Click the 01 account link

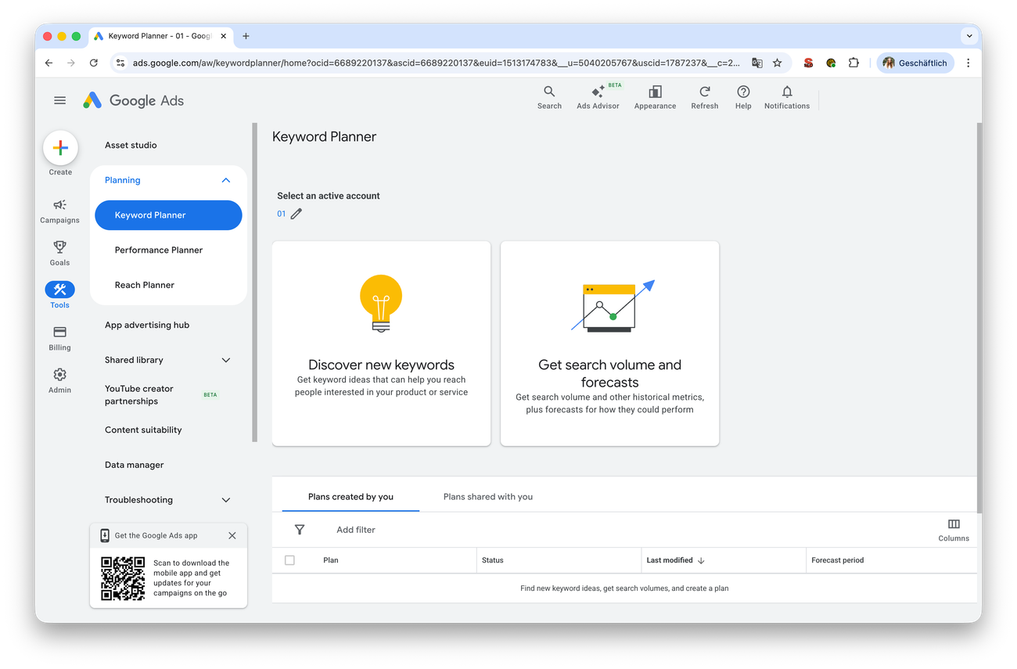(282, 214)
